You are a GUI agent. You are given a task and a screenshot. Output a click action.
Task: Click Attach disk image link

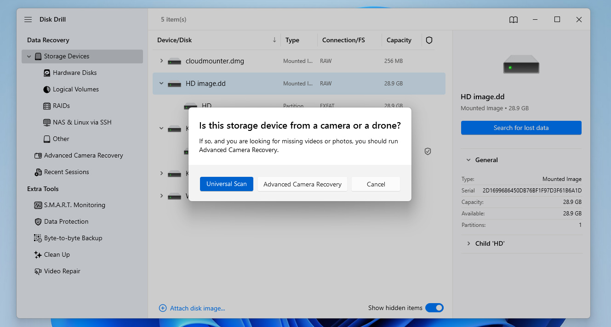[x=192, y=308]
